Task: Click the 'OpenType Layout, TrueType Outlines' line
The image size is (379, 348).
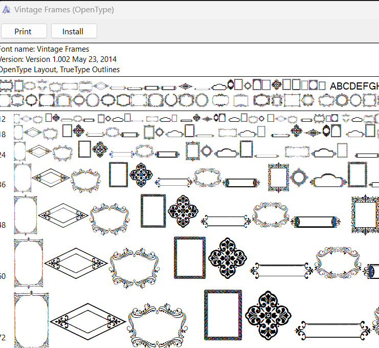Action: (x=59, y=70)
